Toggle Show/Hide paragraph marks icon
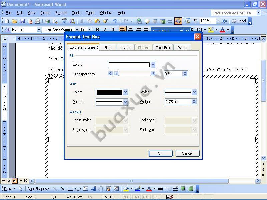The width and height of the screenshot is (267, 200). pos(195,21)
